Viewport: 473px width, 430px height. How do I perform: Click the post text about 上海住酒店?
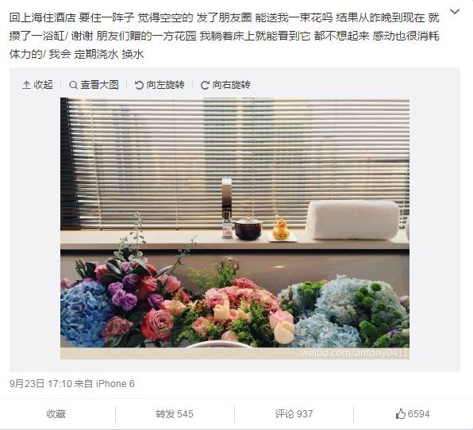(x=224, y=36)
